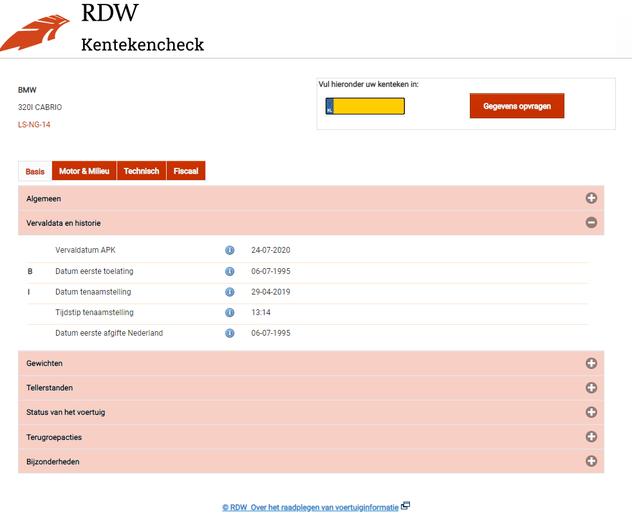Click APK expiry date 24-07-2020
The width and height of the screenshot is (632, 519).
click(x=271, y=250)
